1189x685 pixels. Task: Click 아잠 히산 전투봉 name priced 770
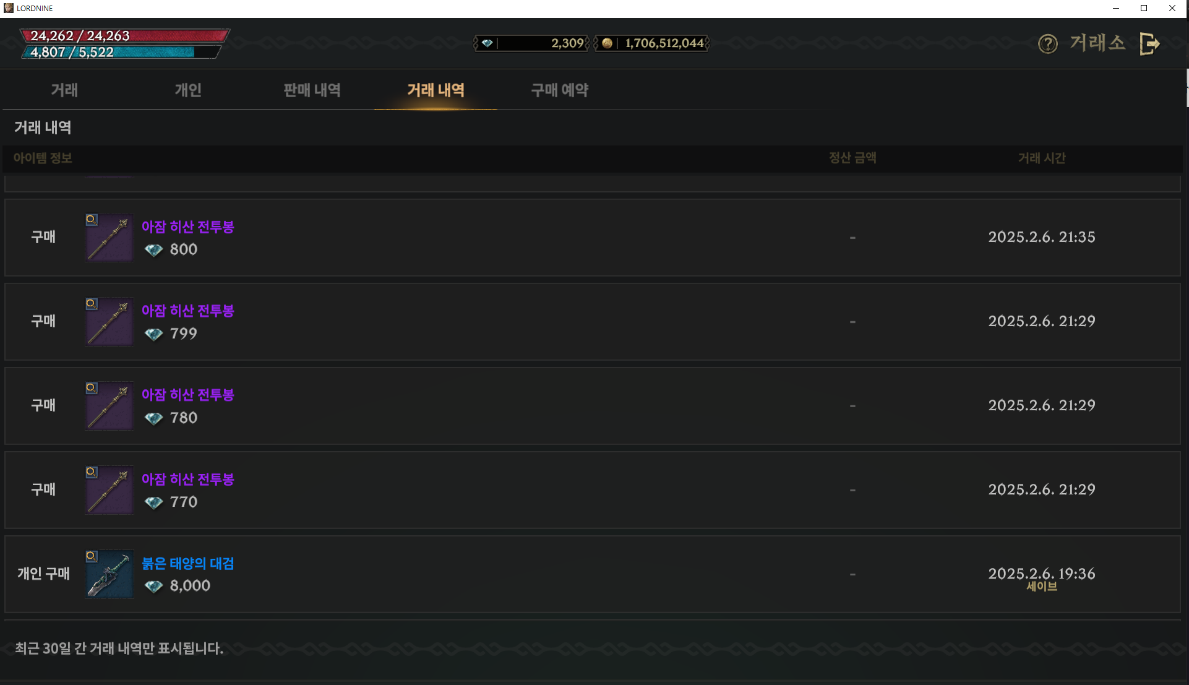(188, 480)
